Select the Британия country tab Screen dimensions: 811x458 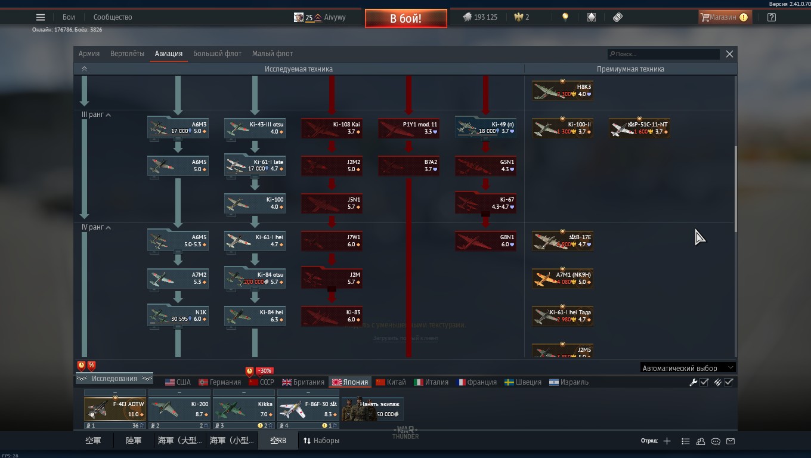tap(304, 382)
